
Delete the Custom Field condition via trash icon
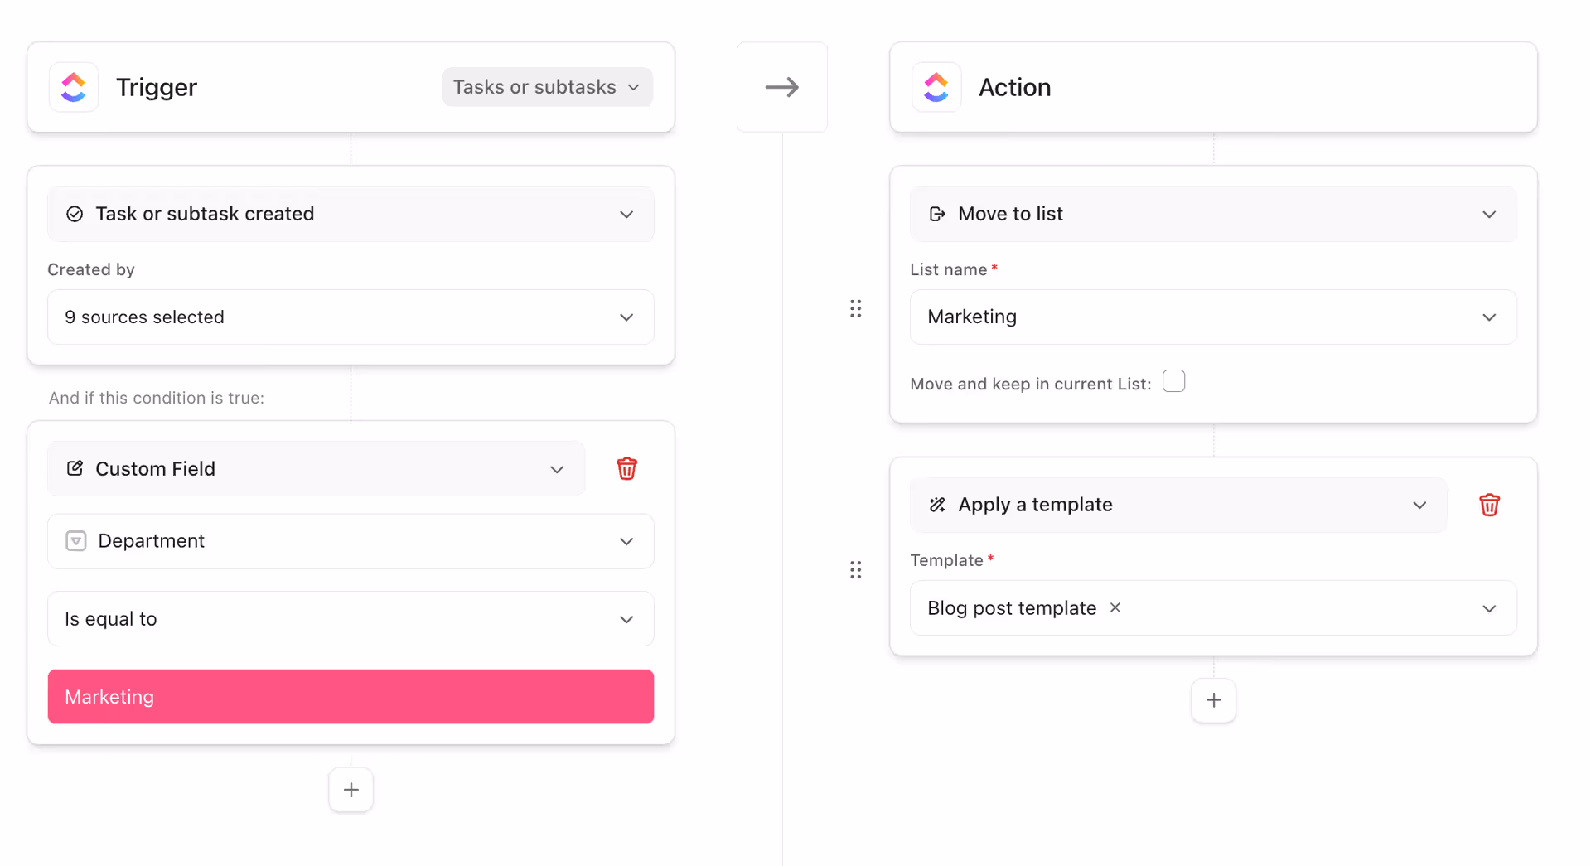point(626,468)
